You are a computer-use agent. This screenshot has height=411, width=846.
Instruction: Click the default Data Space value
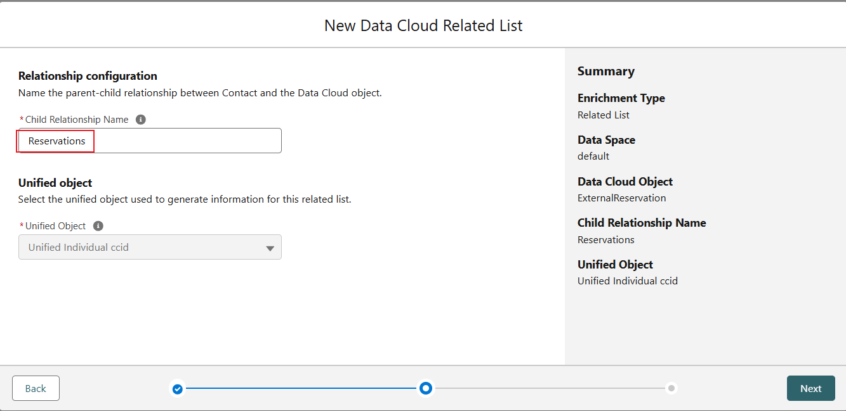click(x=593, y=156)
